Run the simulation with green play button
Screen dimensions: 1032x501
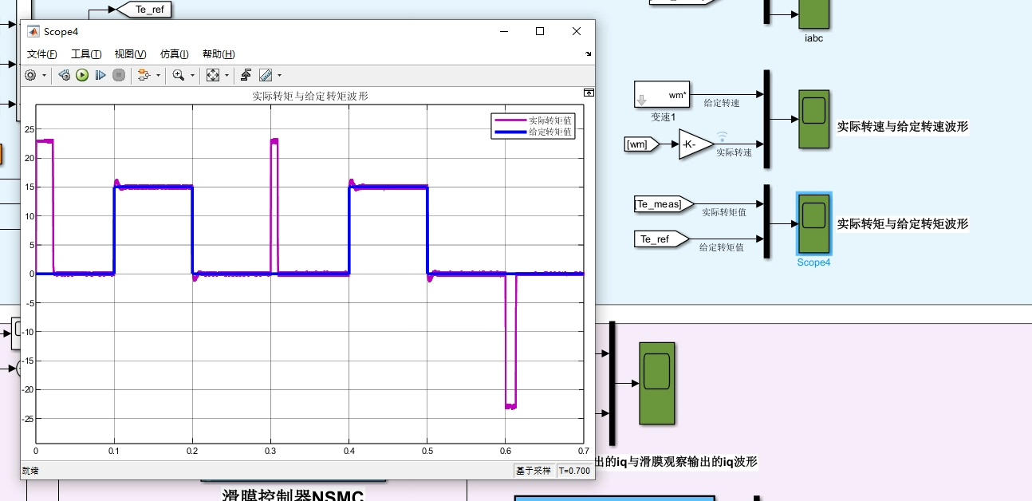tap(82, 75)
